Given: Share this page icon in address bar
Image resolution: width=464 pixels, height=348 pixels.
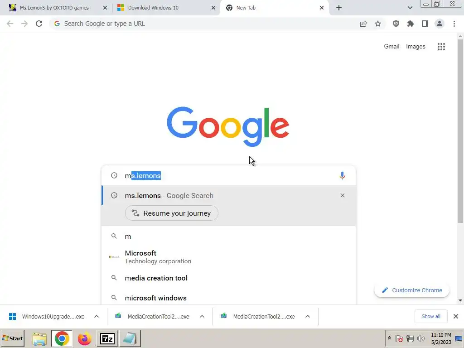Looking at the screenshot, I should 363,24.
